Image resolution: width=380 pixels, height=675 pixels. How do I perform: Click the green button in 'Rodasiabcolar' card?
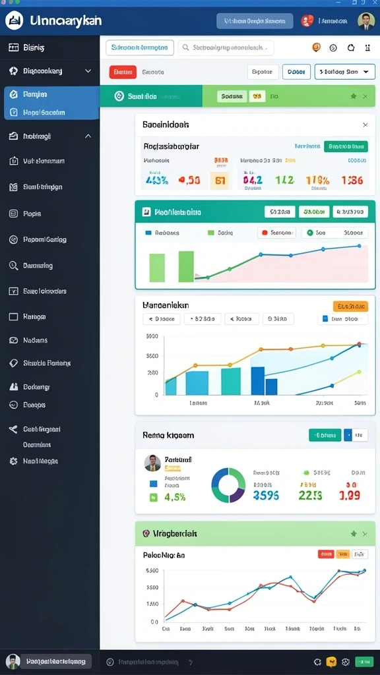[x=346, y=146]
